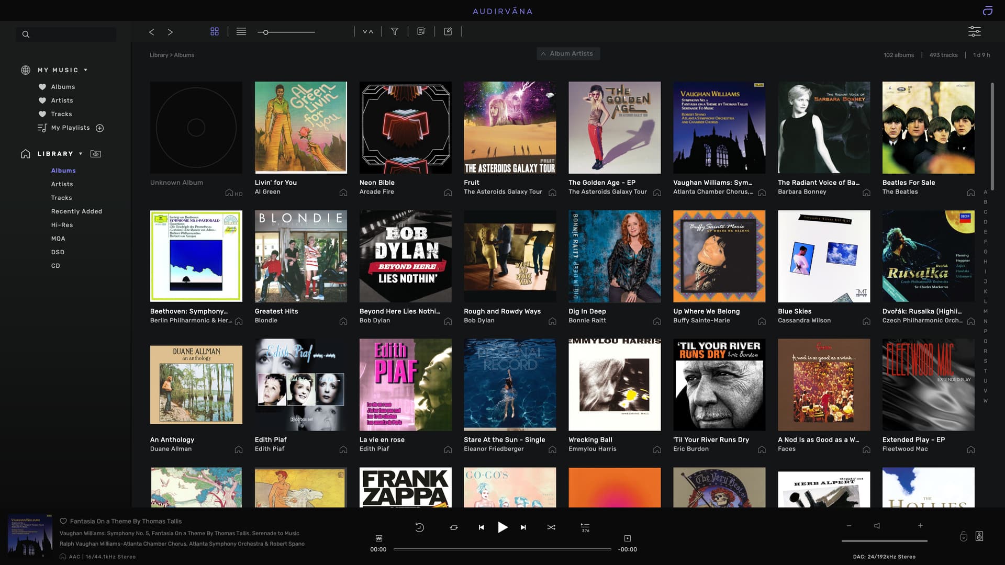Collapse the MY MUSIC section arrow
This screenshot has height=565, width=1005.
pyautogui.click(x=86, y=70)
